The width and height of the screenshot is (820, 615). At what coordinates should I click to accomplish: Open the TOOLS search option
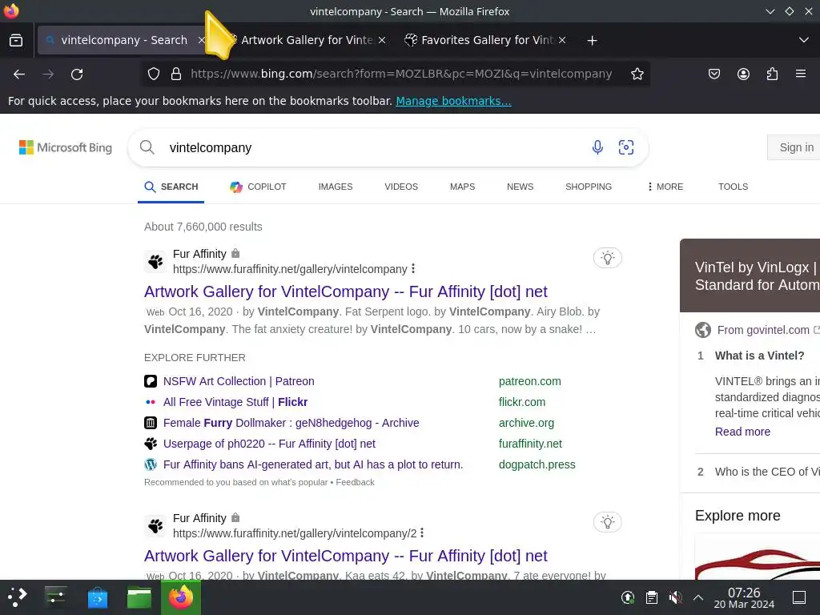pos(733,187)
